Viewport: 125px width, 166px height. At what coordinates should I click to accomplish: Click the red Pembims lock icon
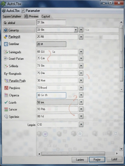(6, 88)
